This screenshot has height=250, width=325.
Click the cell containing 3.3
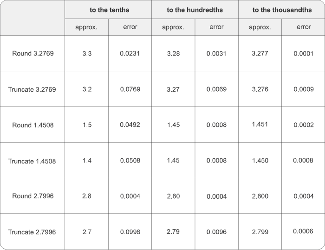coord(87,54)
